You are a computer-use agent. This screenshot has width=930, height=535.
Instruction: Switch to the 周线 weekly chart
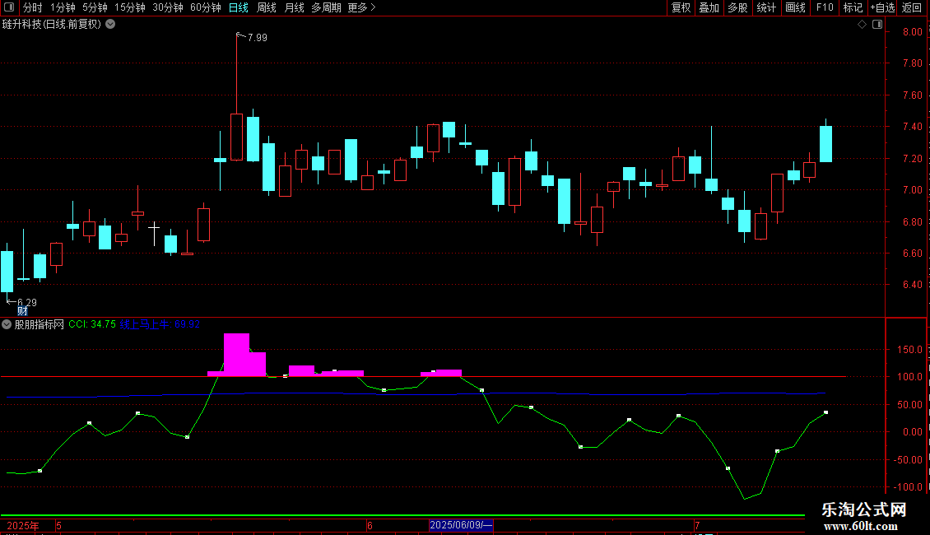click(267, 7)
